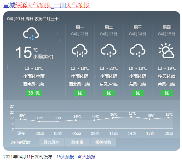Screen dimensions: 182x162
Task: Select the 周三 04月14日 forecast column
Action: pos(138,61)
